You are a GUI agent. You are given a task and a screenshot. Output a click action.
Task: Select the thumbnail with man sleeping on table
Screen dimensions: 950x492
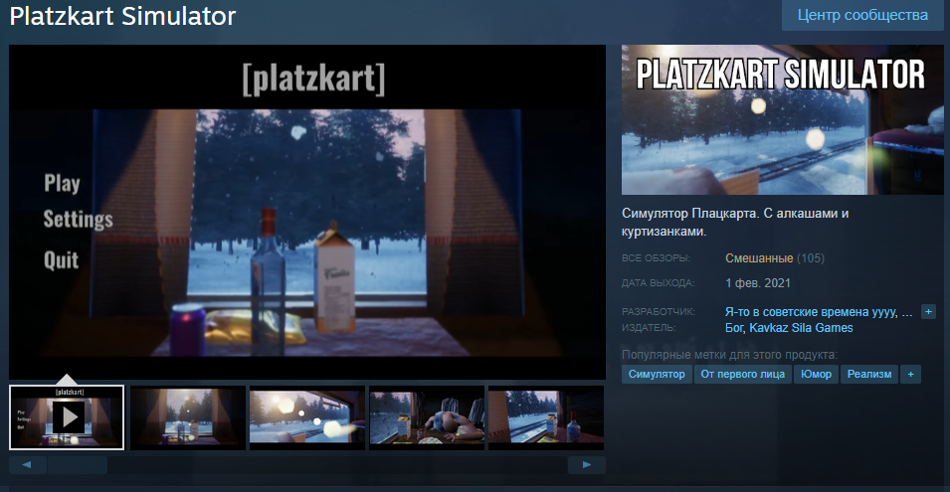(x=427, y=417)
